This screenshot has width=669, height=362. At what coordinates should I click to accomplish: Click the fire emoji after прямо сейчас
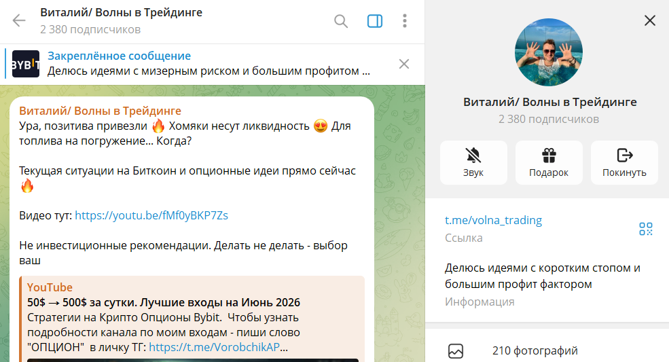(27, 185)
